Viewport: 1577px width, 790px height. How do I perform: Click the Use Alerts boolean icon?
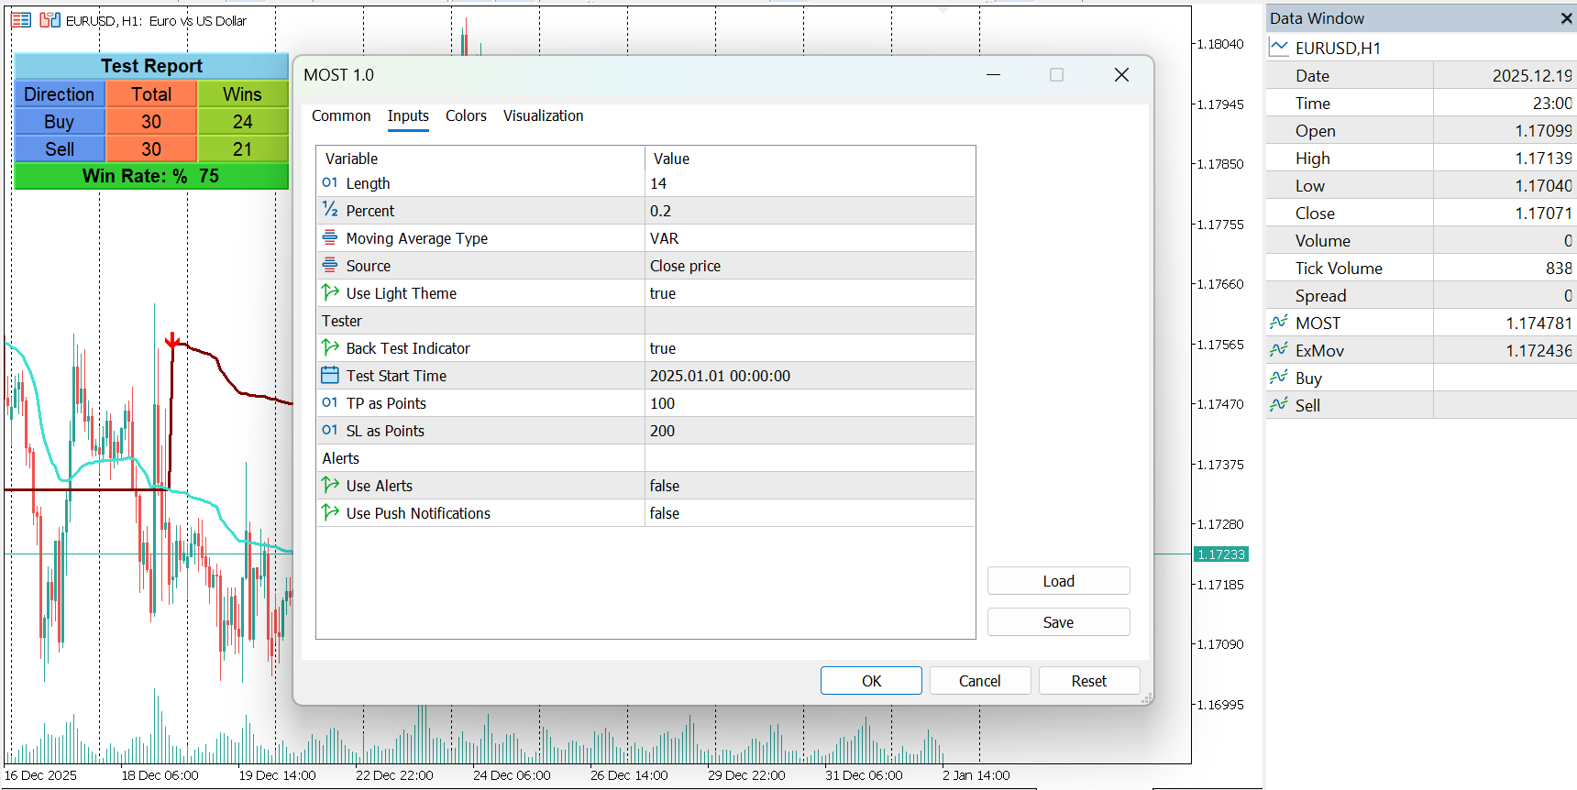point(330,485)
